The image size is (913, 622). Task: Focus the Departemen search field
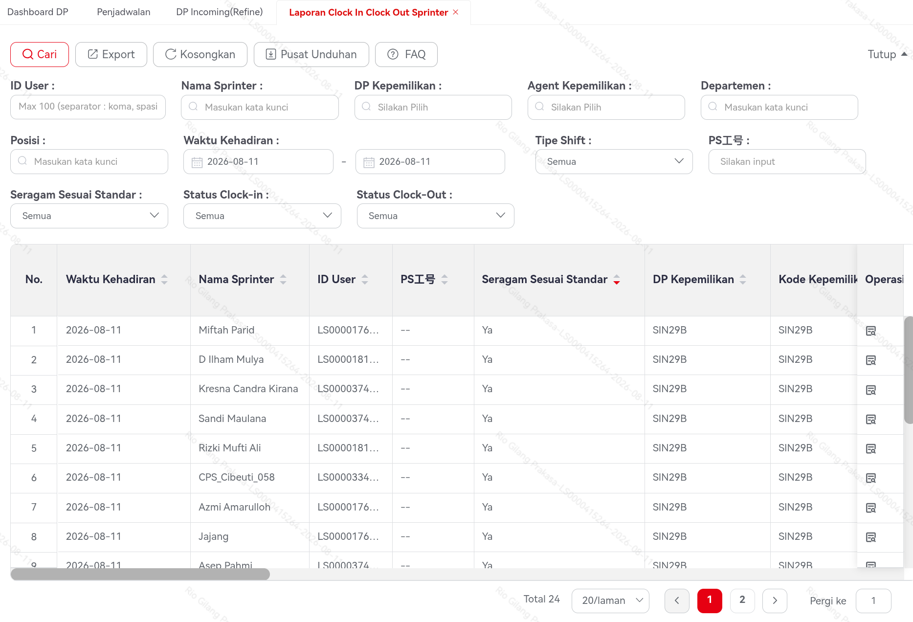click(779, 107)
